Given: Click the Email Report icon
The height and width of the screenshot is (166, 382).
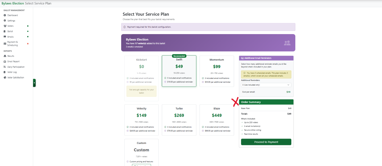Looking at the screenshot, I should pos(5,61).
